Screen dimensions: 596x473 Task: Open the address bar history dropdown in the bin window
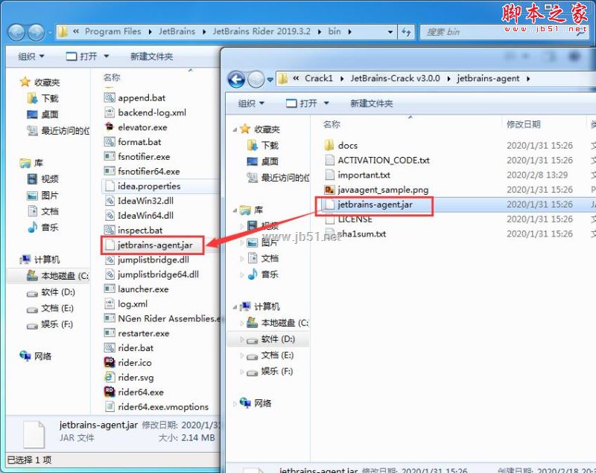(390, 32)
